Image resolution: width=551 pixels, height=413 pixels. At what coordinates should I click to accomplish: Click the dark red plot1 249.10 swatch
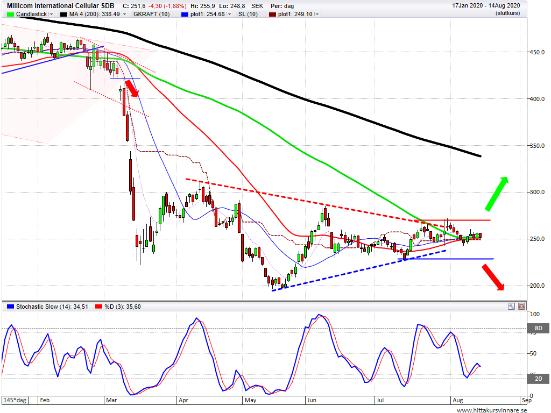[x=272, y=15]
